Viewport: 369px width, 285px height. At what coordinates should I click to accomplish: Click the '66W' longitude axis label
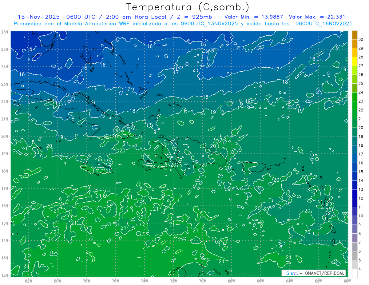coord(260,281)
